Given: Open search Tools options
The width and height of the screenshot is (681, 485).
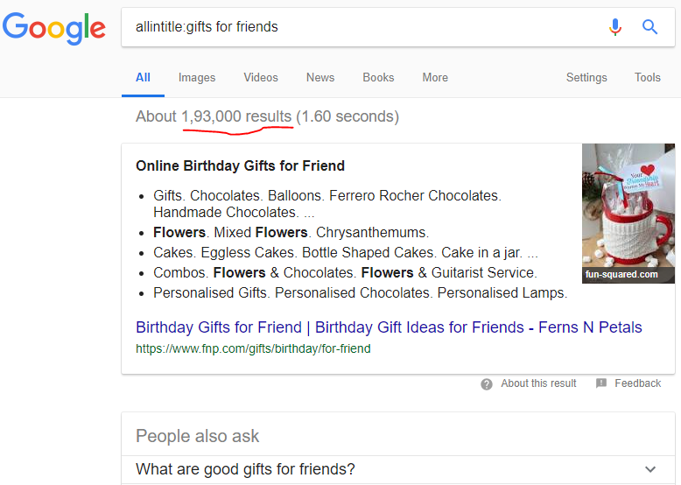Looking at the screenshot, I should coord(648,77).
